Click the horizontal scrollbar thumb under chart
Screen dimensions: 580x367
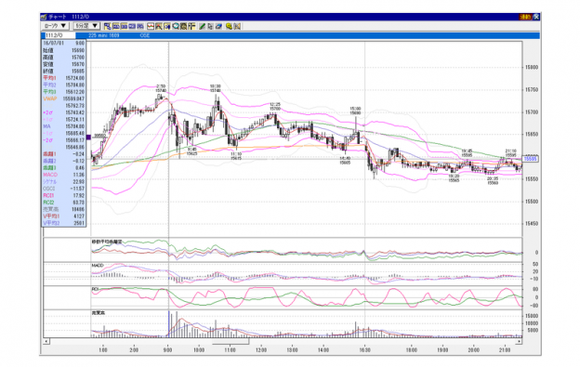pos(231,342)
